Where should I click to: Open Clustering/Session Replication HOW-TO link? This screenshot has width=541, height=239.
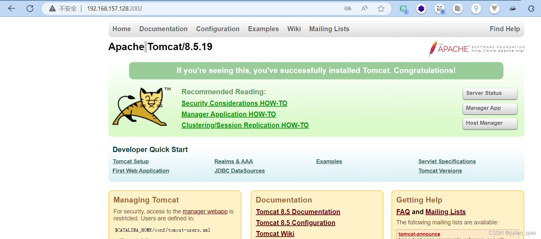coord(245,125)
